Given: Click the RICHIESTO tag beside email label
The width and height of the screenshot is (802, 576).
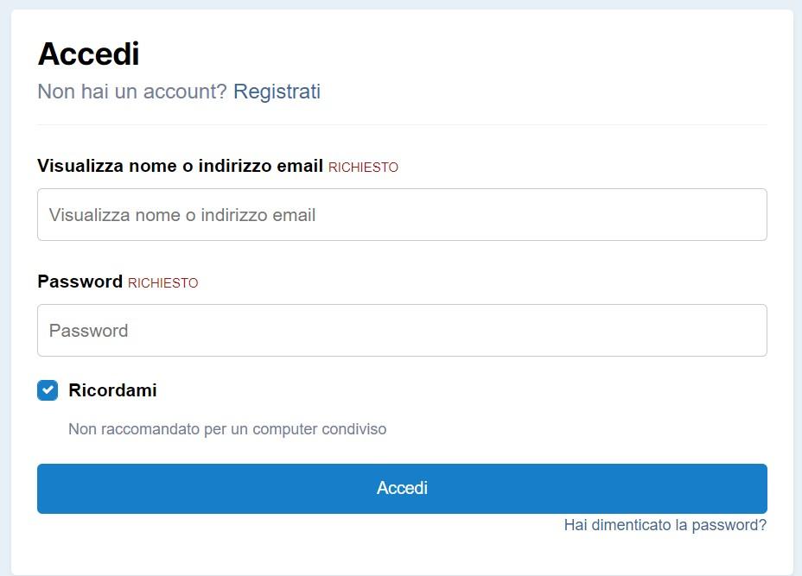Looking at the screenshot, I should [363, 168].
